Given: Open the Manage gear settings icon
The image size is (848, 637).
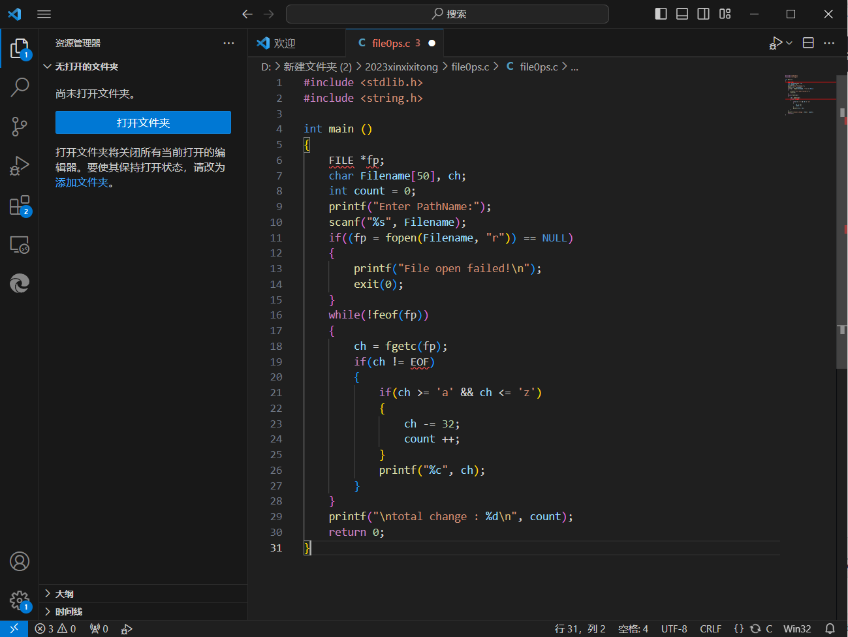Looking at the screenshot, I should pos(20,600).
